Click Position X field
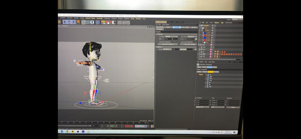 [x=203, y=101]
